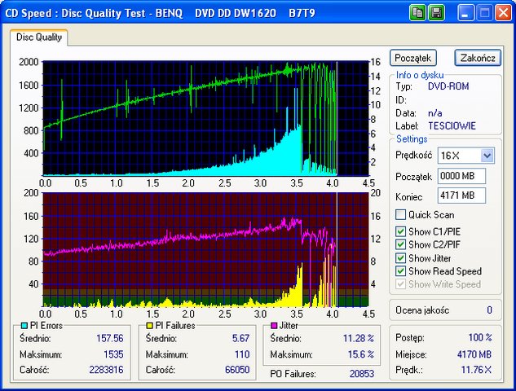Close the Disc Quality Test window
Image resolution: width=516 pixels, height=391 pixels.
point(503,13)
